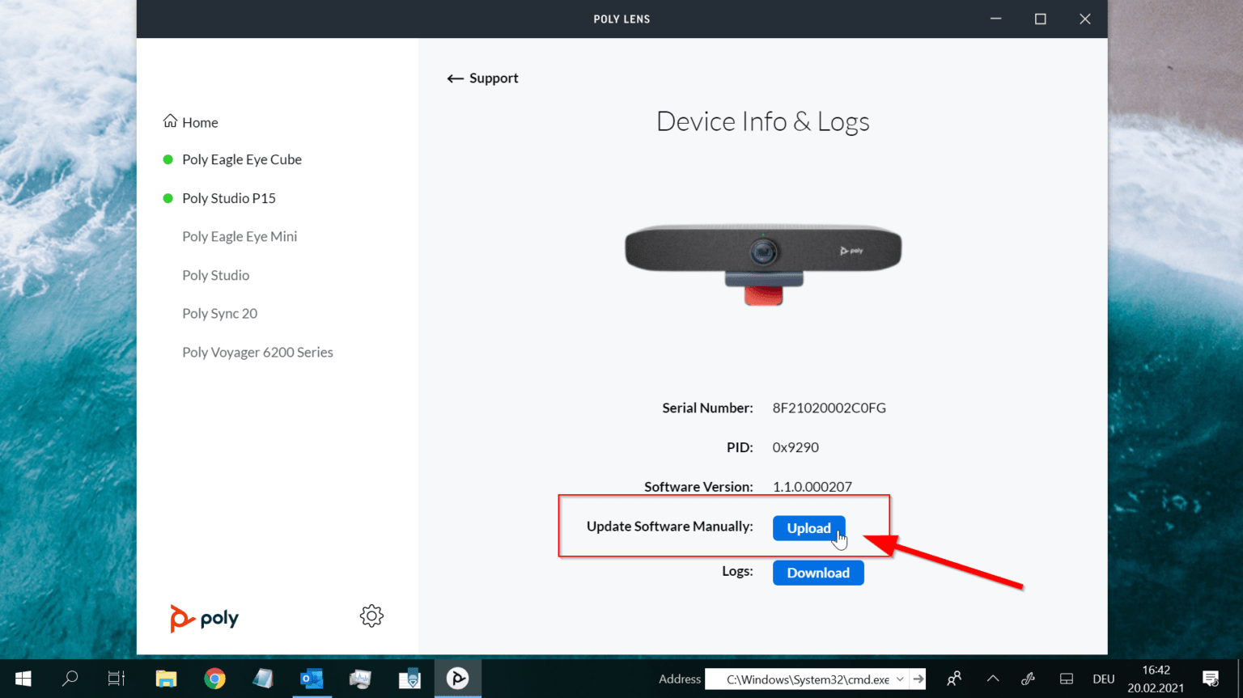Expand the taskbar Address dropdown
Viewport: 1243px width, 698px height.
coord(900,679)
